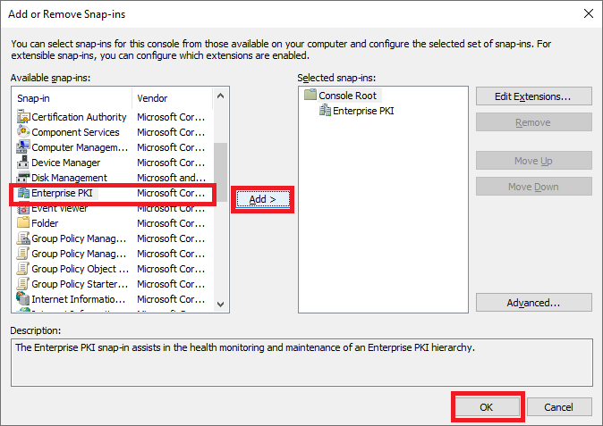This screenshot has width=603, height=426.
Task: Click the Device Manager snap-in icon
Action: click(x=23, y=163)
